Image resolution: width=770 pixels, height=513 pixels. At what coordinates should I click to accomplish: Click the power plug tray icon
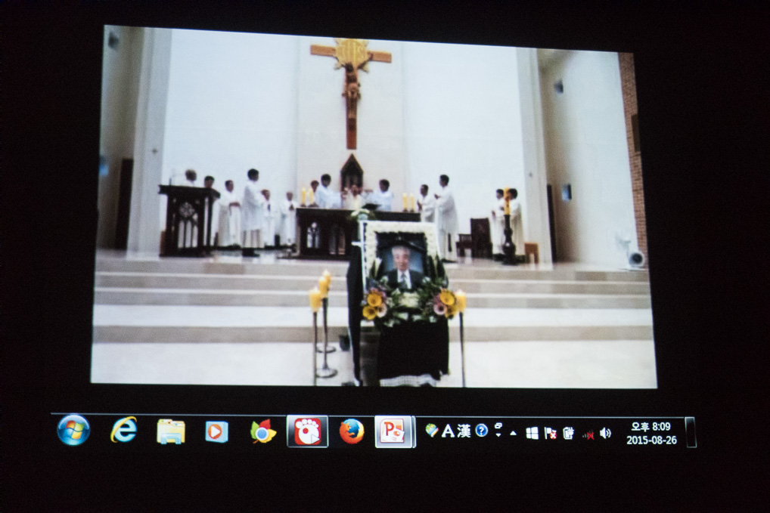point(568,433)
